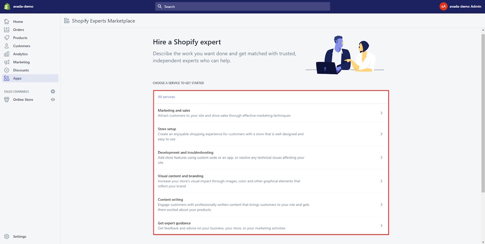The height and width of the screenshot is (244, 485).
Task: Select Visual content and branding service
Action: tap(271, 181)
